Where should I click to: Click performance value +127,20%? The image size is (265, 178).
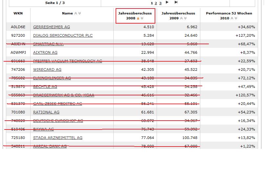tap(245, 35)
